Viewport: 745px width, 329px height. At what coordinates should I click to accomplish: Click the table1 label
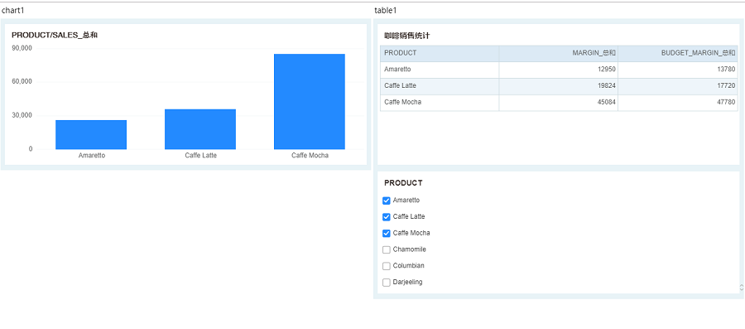[385, 11]
